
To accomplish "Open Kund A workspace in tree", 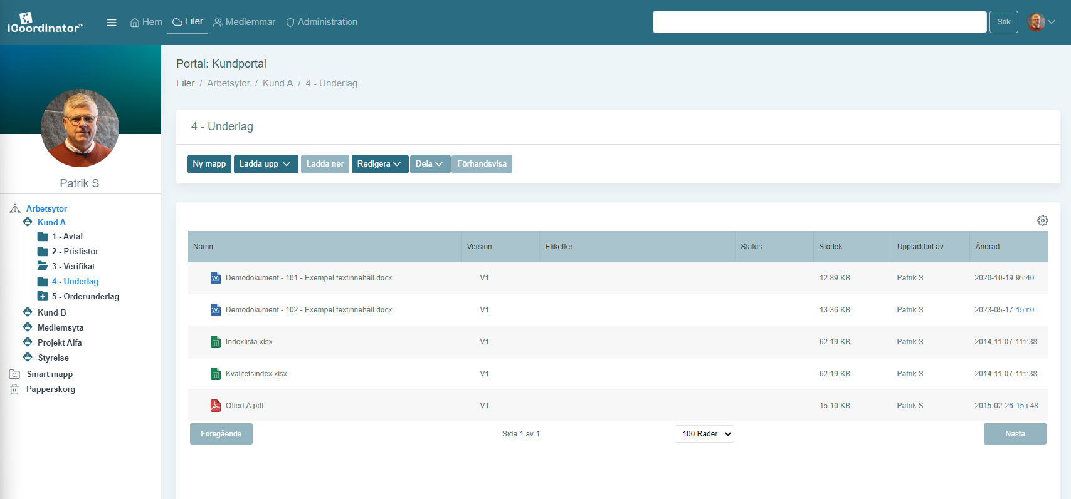I will pos(51,222).
